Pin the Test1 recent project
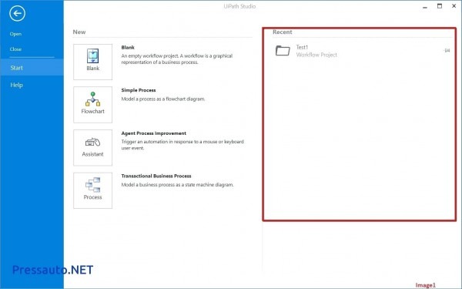 pyautogui.click(x=447, y=50)
